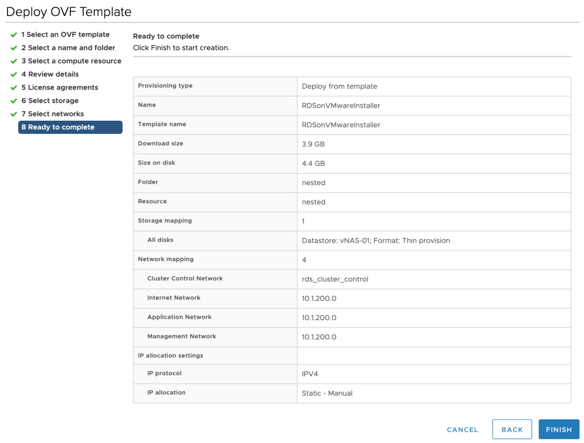Click the Back button
Image resolution: width=584 pixels, height=443 pixels.
[512, 429]
